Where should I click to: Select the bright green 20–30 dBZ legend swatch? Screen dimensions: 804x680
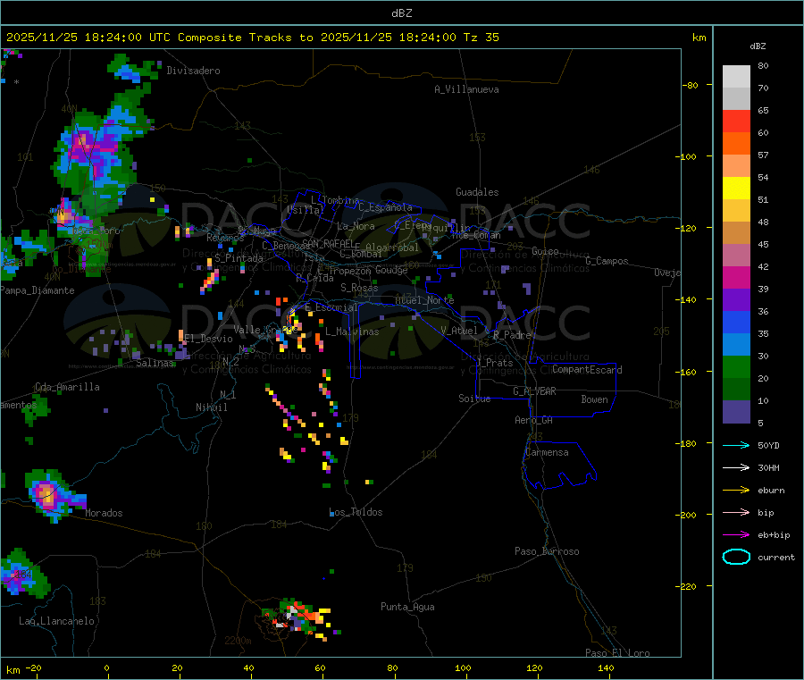[736, 366]
